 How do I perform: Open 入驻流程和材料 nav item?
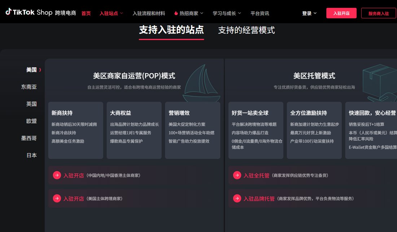pyautogui.click(x=149, y=13)
